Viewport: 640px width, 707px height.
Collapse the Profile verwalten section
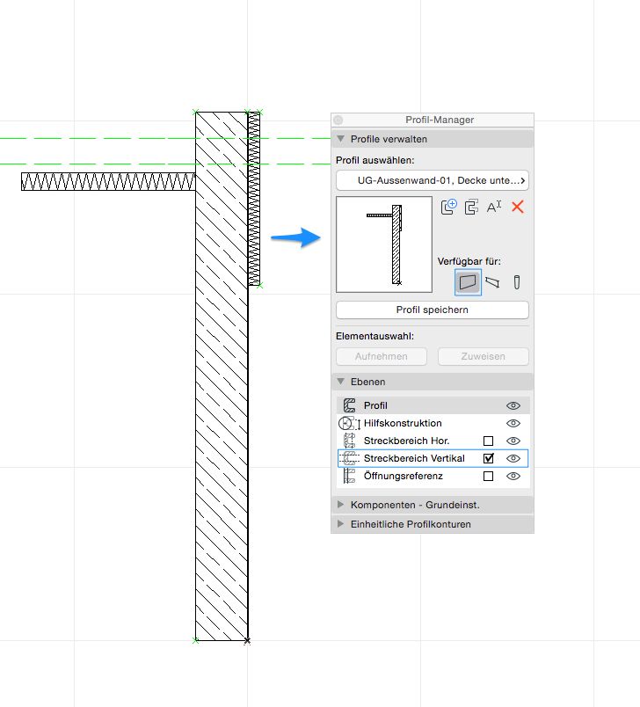(x=340, y=139)
